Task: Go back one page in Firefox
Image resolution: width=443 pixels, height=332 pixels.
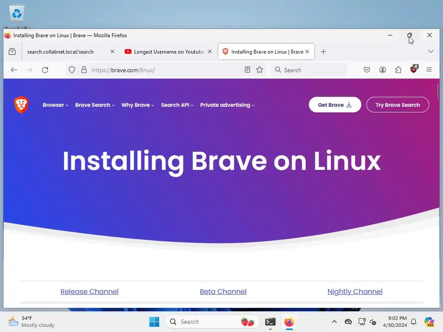Action: (x=14, y=70)
